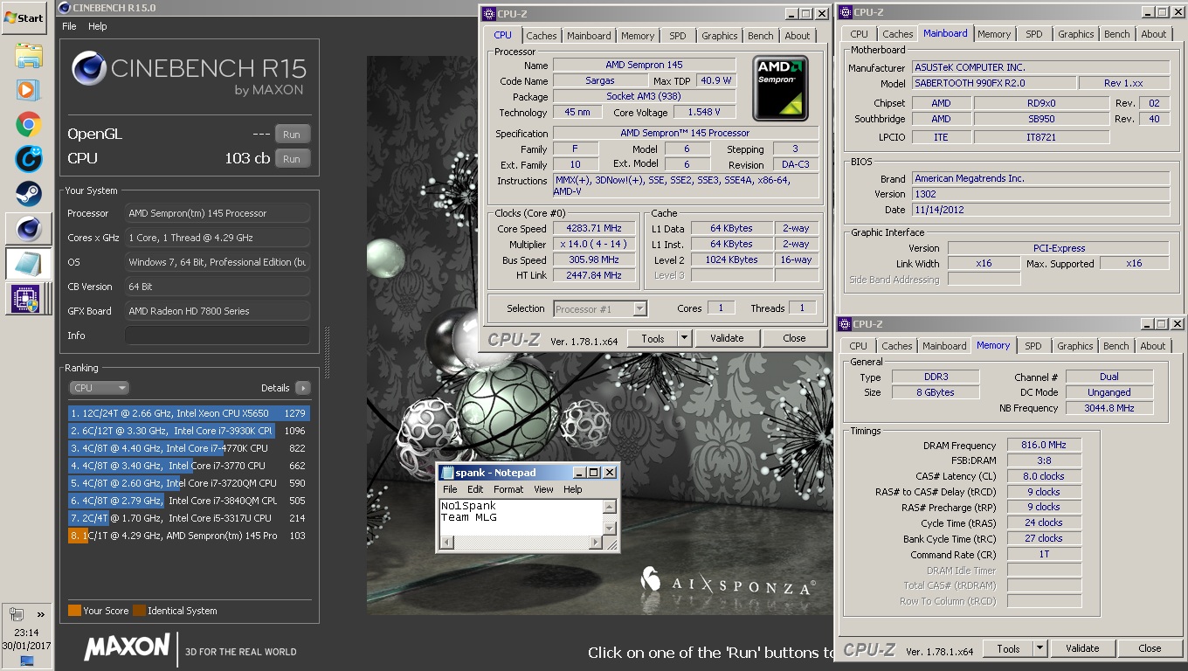
Task: Click the network tray icon
Action: point(16,614)
